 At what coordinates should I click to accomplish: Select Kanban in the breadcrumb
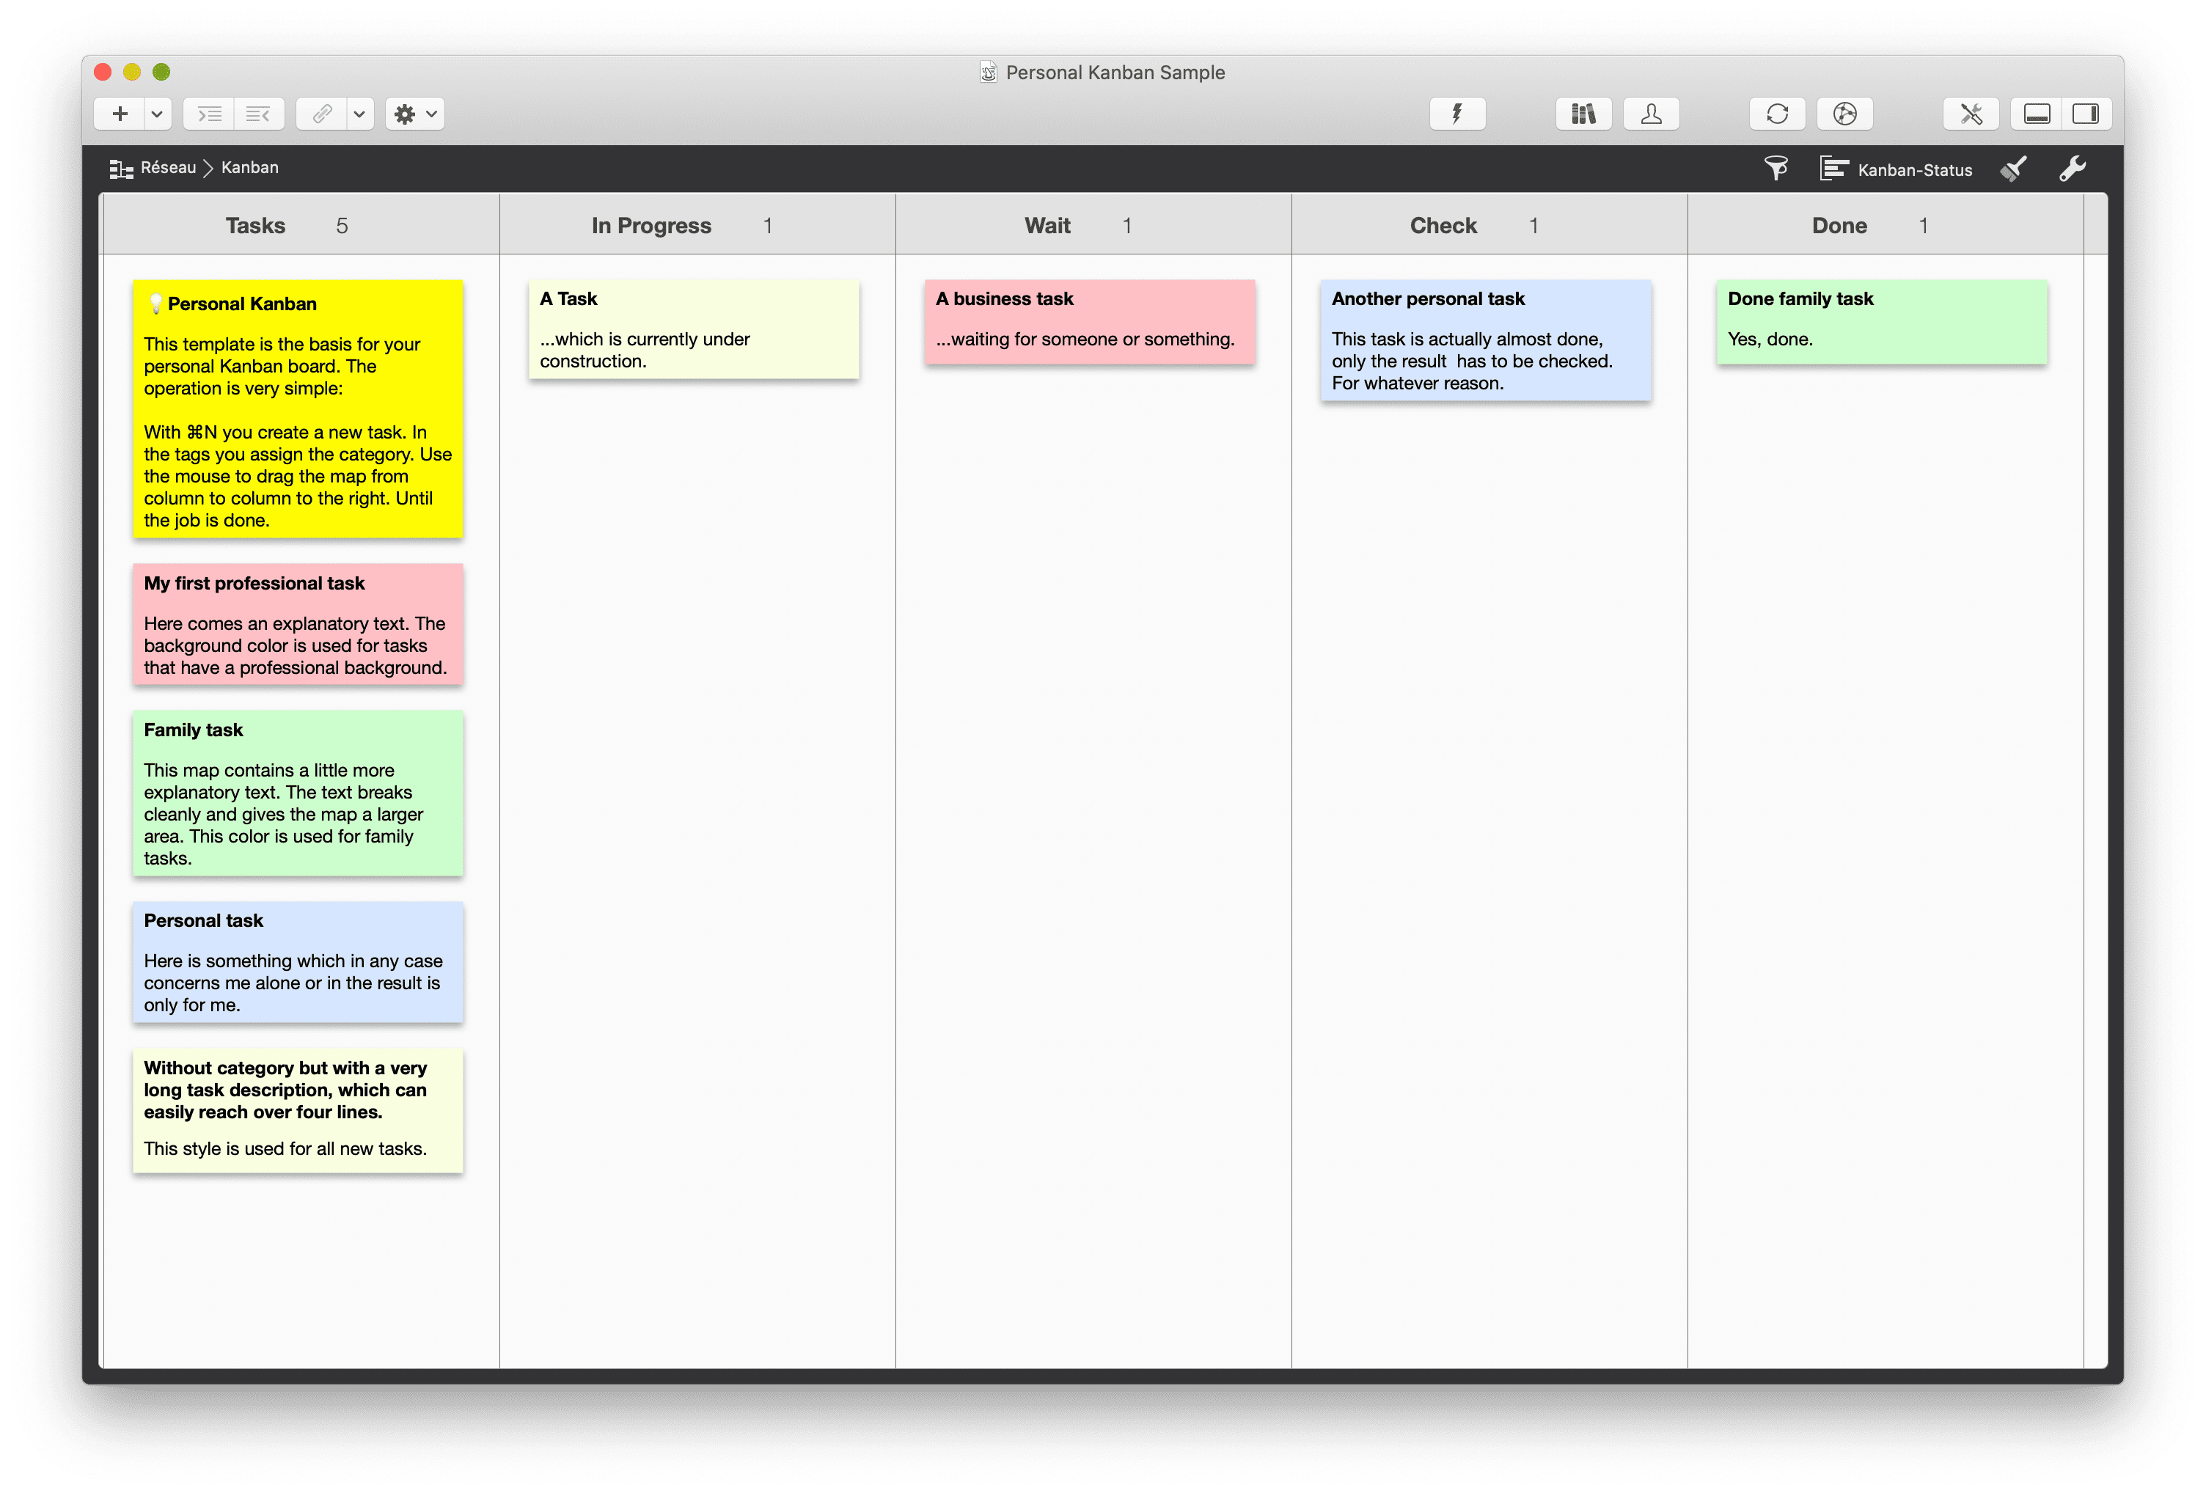pos(249,168)
